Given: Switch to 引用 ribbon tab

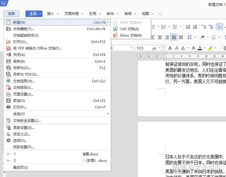Looking at the screenshot, I should 93,14.
